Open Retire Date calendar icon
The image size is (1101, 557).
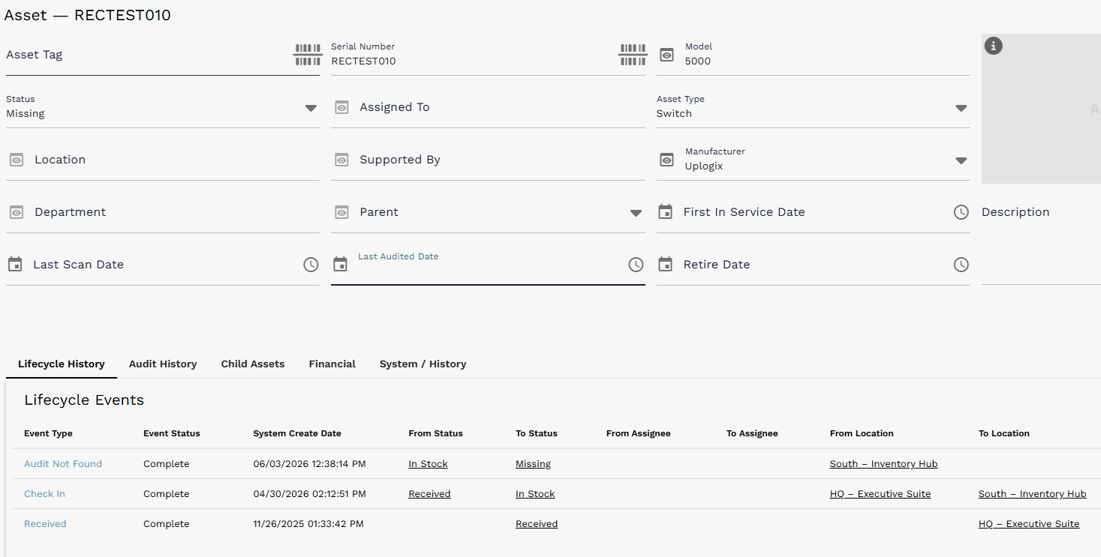pyautogui.click(x=665, y=265)
